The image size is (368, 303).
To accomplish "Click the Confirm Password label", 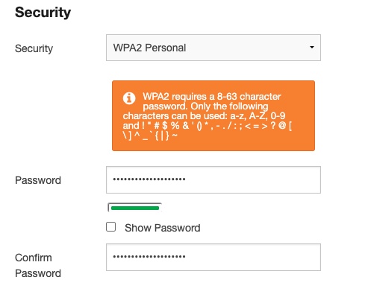I will [x=38, y=265].
